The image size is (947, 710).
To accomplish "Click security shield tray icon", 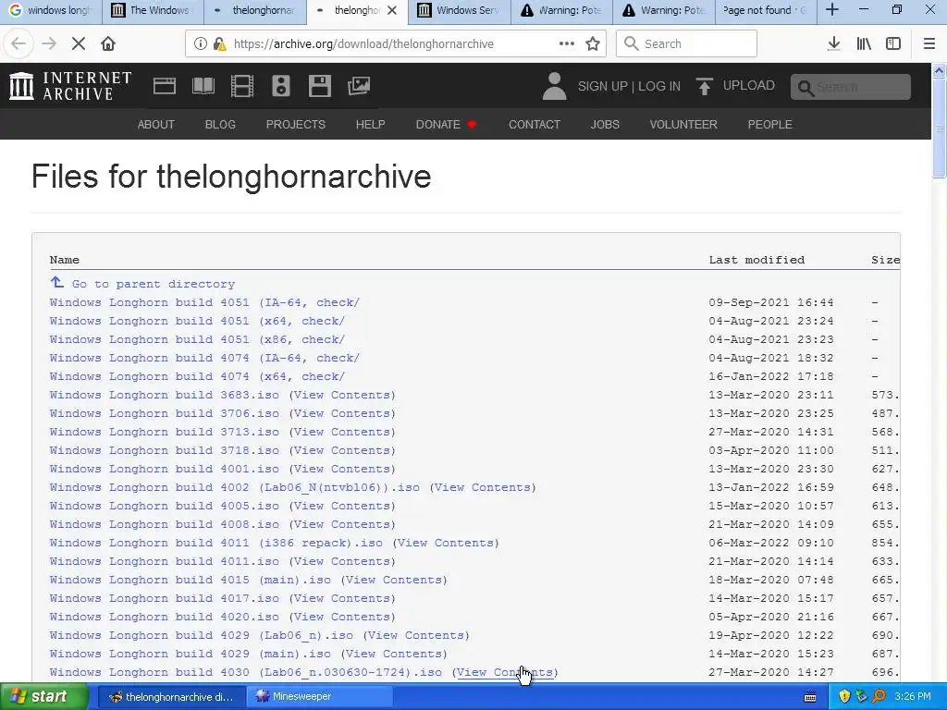I will [844, 696].
